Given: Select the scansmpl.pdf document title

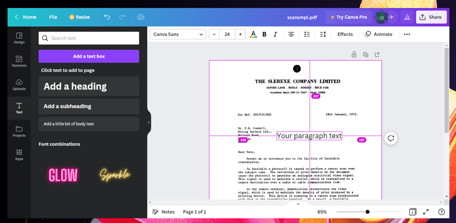Looking at the screenshot, I should (x=302, y=17).
